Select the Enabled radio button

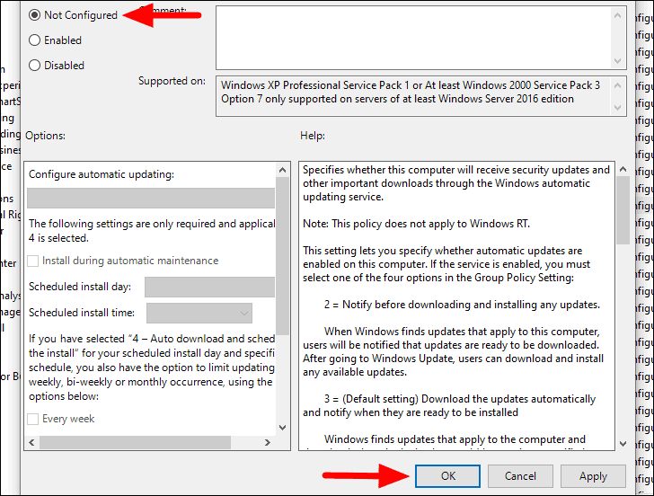(35, 40)
